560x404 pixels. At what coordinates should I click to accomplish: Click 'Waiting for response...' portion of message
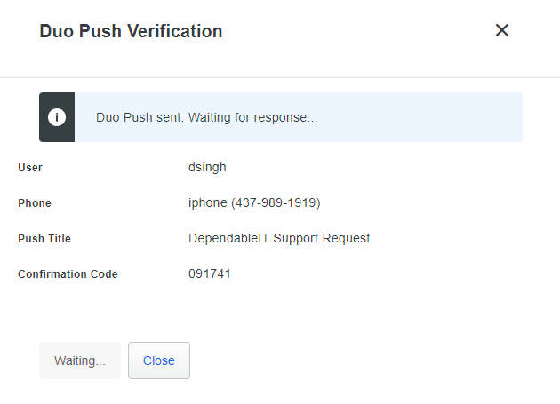[252, 117]
